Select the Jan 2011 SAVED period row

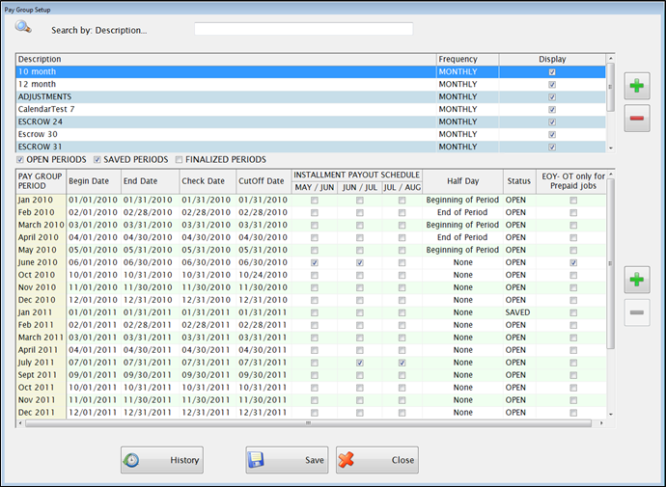click(311, 312)
